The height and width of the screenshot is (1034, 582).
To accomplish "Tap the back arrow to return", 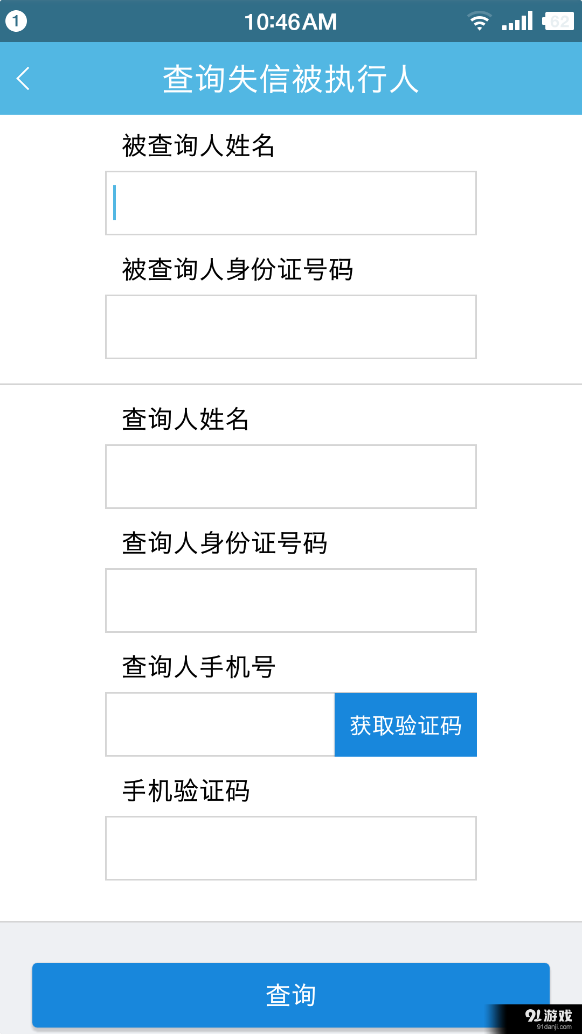I will coord(23,78).
